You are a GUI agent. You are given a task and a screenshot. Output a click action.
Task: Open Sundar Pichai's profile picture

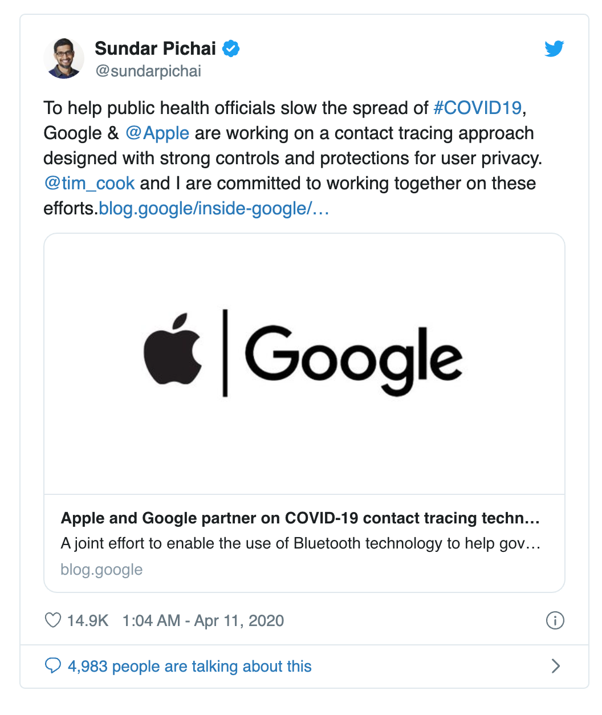64,59
